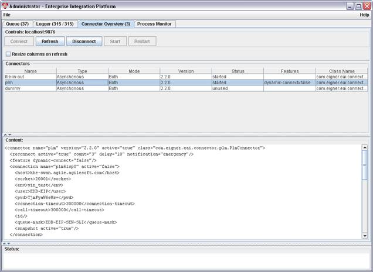Viewport: 373px width, 272px height.
Task: Switch to the Queue (37) tab
Action: [18, 24]
